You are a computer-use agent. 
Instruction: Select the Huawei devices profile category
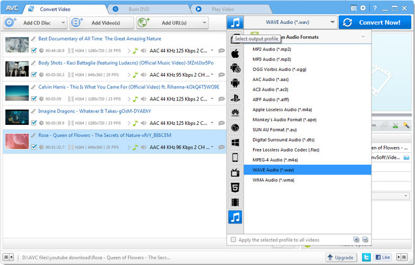235,113
